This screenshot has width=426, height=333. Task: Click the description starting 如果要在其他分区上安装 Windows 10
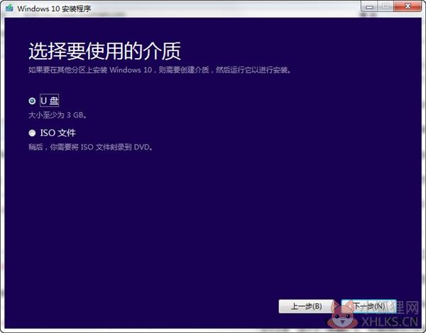160,70
